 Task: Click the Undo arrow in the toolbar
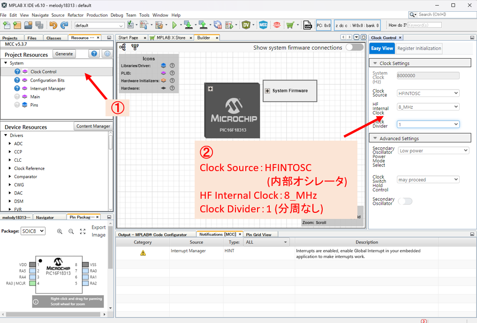53,25
